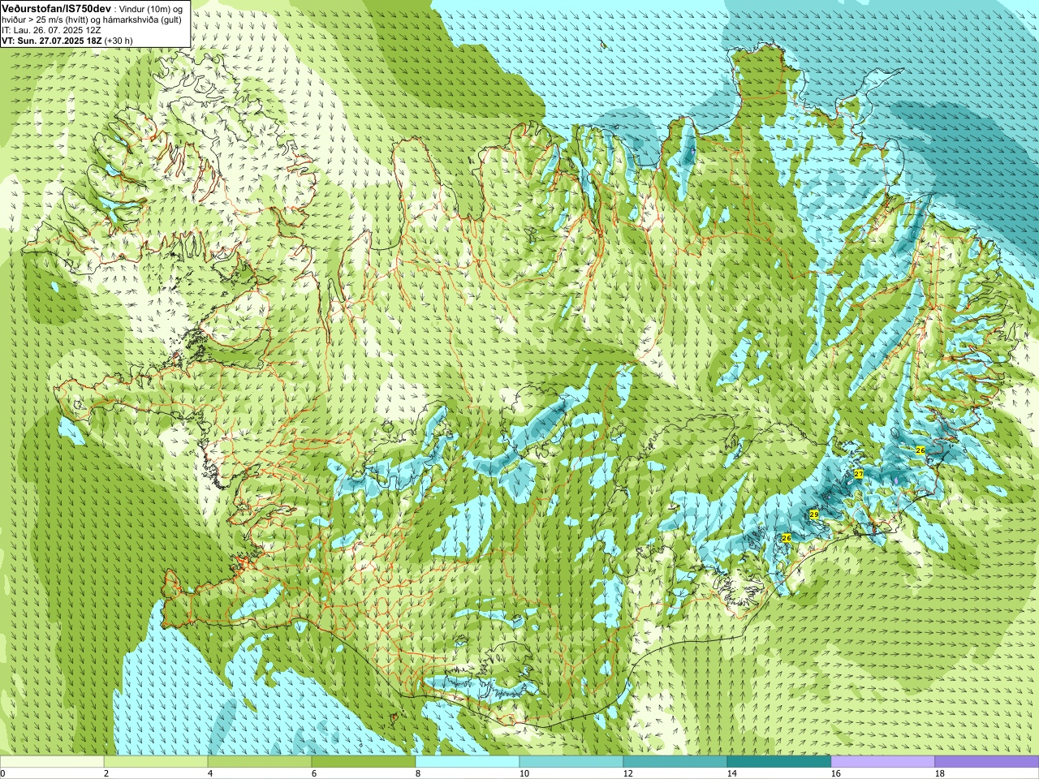This screenshot has height=779, width=1039.
Task: Select the 'VT: Sun. 27.07.2025 18Z' valid time line
Action: tap(52, 40)
